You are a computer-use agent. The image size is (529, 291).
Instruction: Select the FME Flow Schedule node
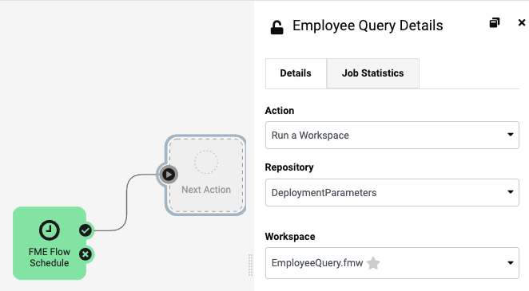coord(50,243)
